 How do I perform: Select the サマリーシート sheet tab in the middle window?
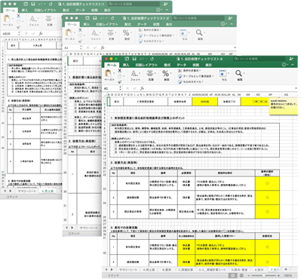tap(89, 228)
